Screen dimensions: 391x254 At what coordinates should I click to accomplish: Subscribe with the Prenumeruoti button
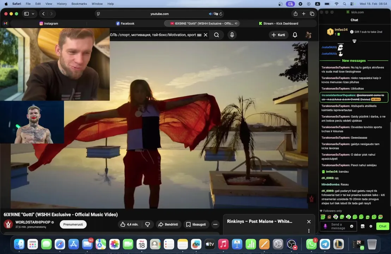pos(73,224)
